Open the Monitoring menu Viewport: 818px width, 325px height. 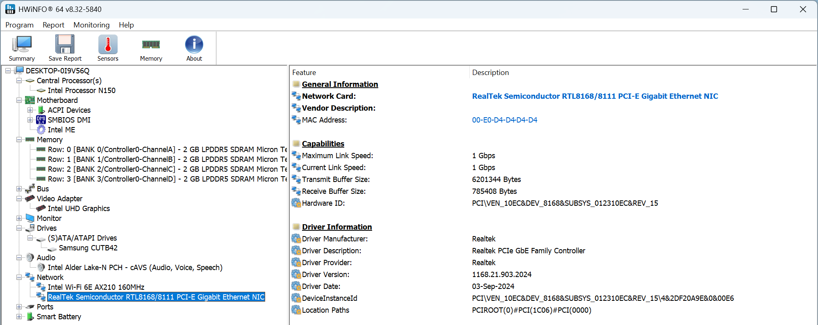[x=91, y=25]
